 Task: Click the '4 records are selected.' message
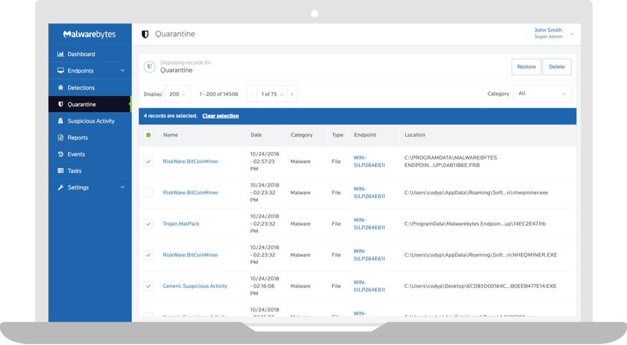point(170,116)
